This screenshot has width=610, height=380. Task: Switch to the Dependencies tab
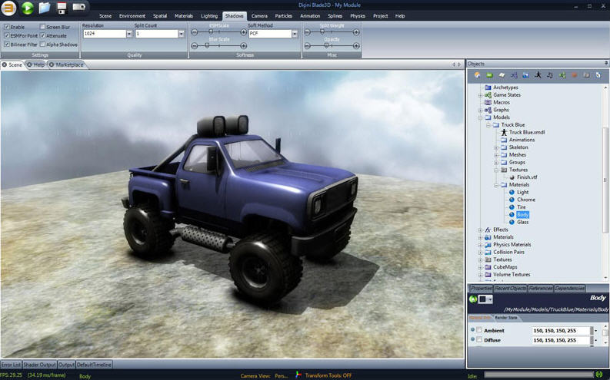pyautogui.click(x=569, y=289)
